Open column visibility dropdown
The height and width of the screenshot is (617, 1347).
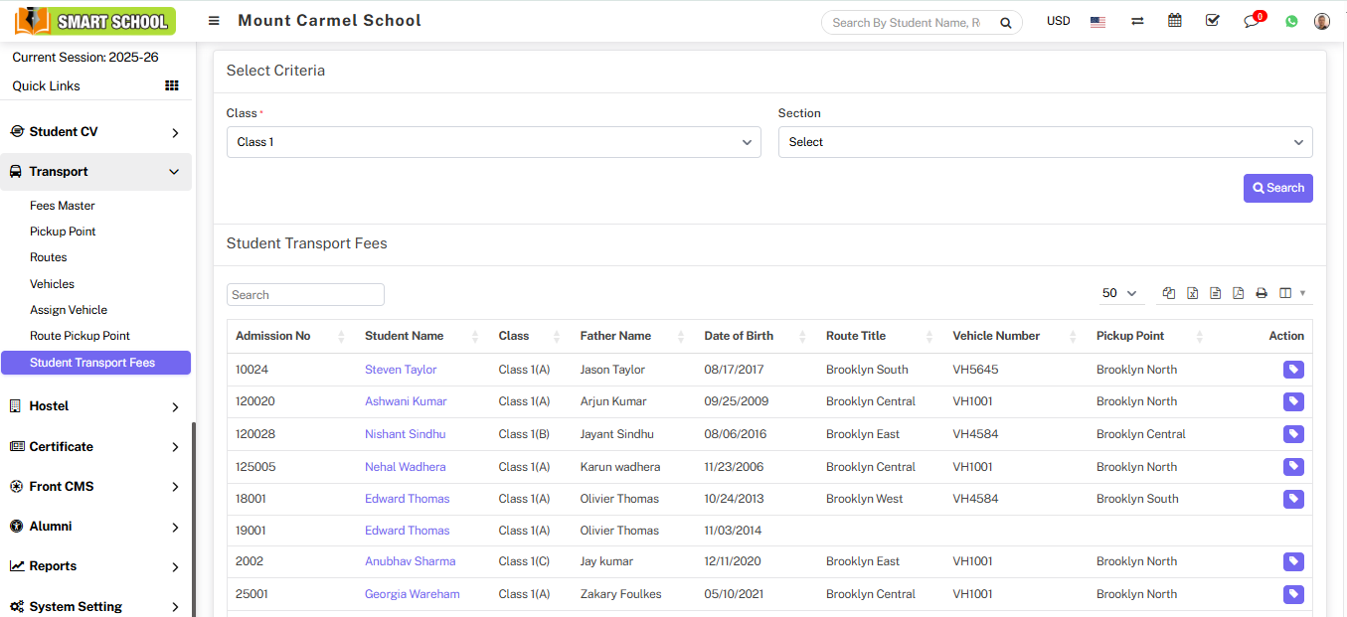[1292, 293]
